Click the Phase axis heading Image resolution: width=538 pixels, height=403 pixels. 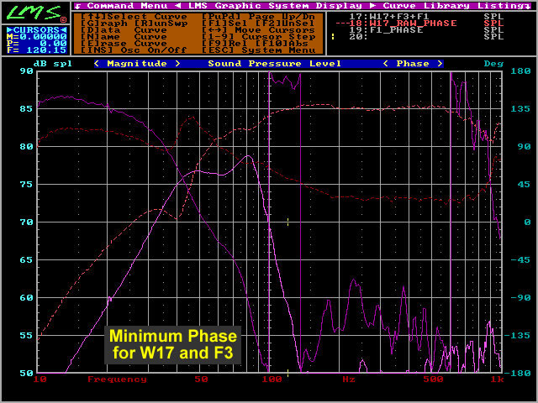[413, 64]
